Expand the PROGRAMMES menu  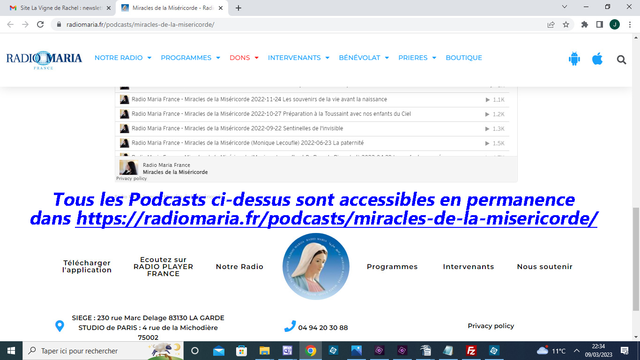point(191,58)
